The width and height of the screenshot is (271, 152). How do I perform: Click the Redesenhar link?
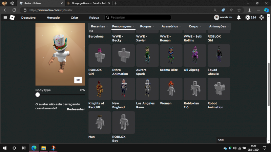coord(76,109)
